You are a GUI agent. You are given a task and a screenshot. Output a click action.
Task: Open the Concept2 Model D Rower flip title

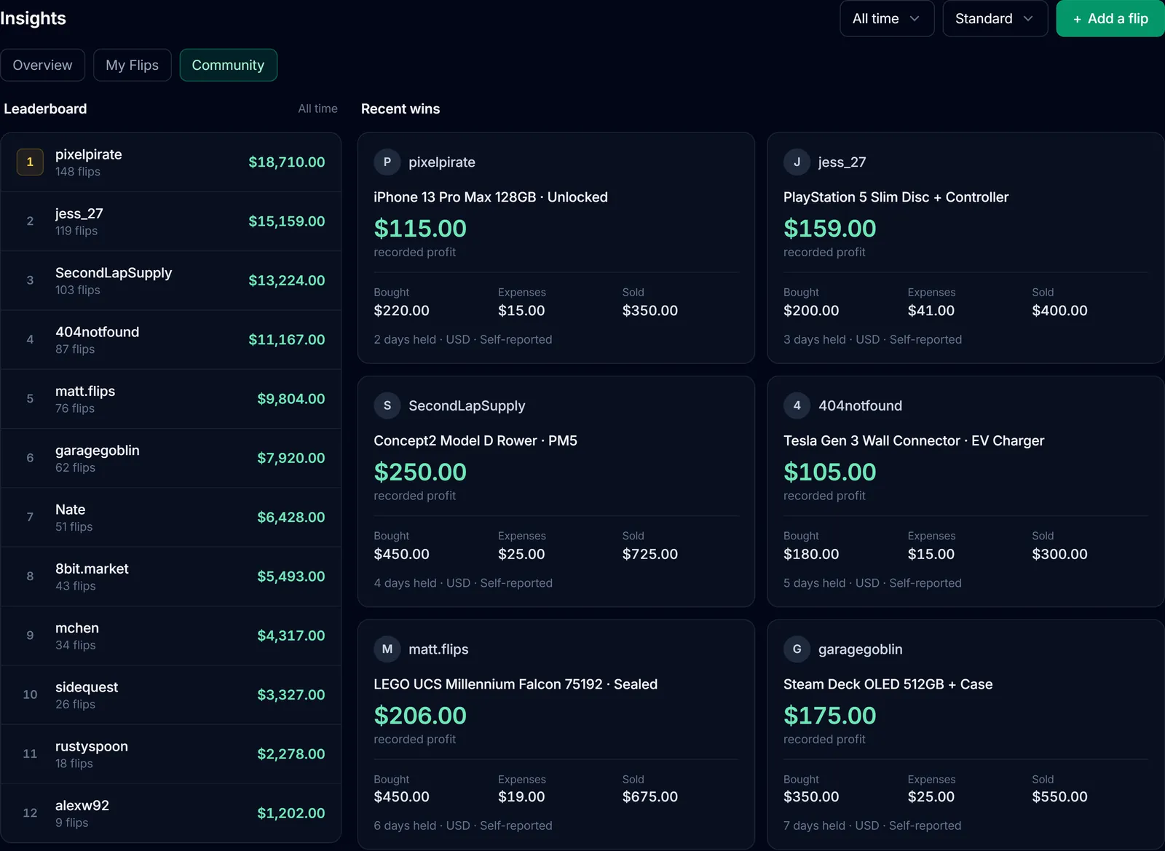point(475,440)
